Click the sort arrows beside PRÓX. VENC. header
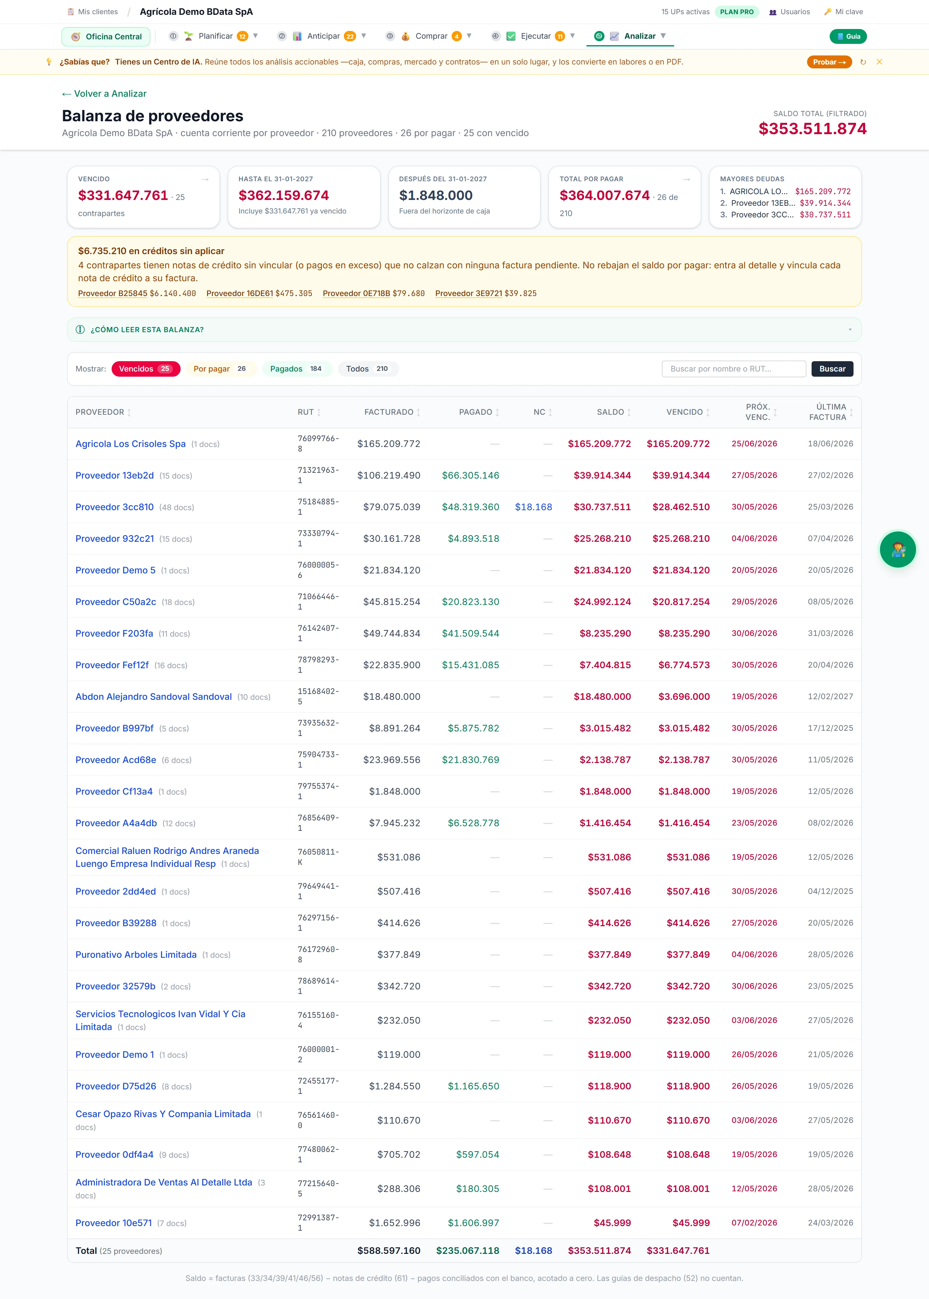Image resolution: width=929 pixels, height=1299 pixels. (775, 412)
